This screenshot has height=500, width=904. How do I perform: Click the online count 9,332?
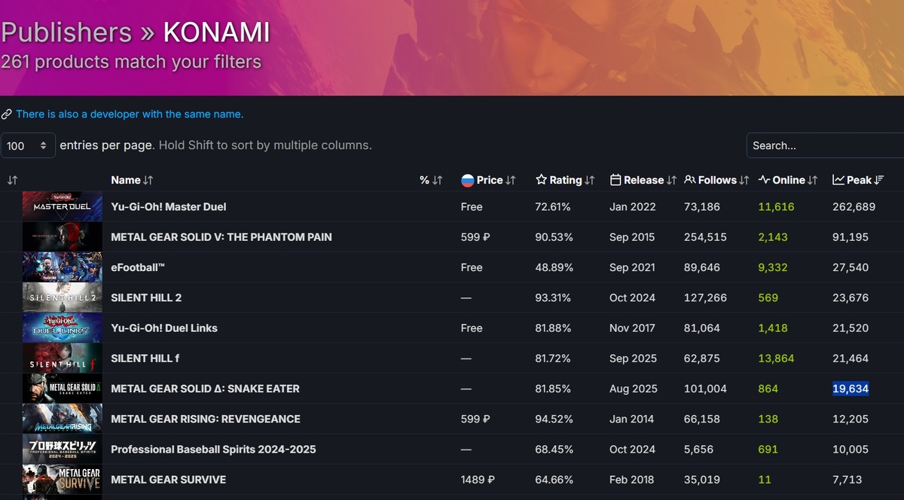click(773, 267)
